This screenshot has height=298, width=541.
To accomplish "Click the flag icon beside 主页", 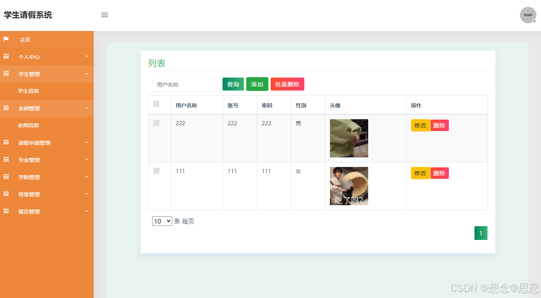I will pyautogui.click(x=6, y=39).
